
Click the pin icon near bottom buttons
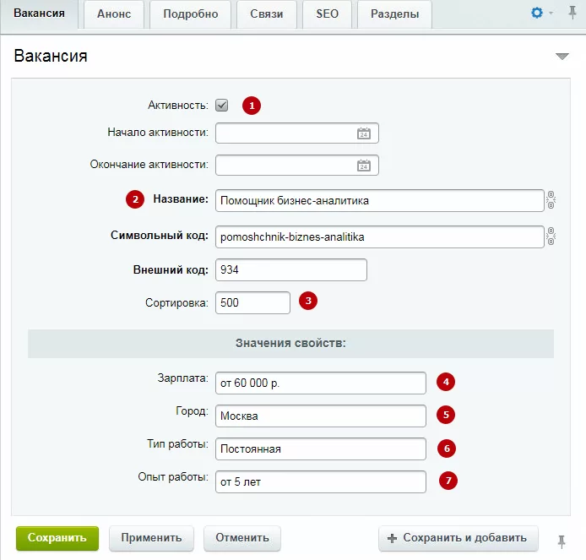[562, 541]
